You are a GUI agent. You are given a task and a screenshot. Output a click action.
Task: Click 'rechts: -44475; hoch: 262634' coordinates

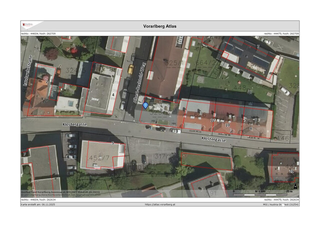281,200
